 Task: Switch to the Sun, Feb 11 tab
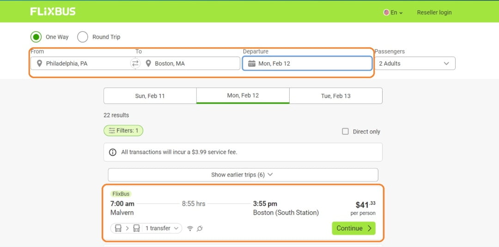(150, 96)
